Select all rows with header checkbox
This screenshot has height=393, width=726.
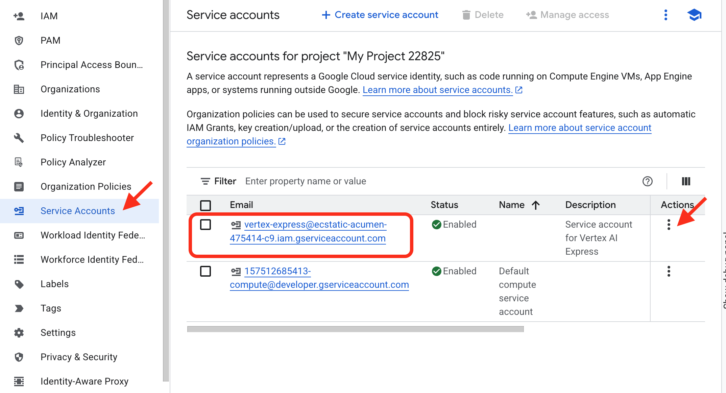[x=205, y=205]
